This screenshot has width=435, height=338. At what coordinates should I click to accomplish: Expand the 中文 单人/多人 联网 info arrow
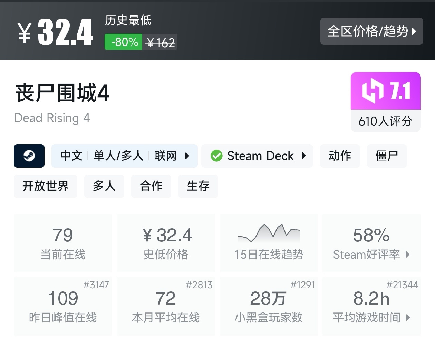(187, 156)
